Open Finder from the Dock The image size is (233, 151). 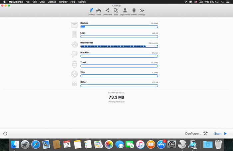pyautogui.click(x=15, y=144)
